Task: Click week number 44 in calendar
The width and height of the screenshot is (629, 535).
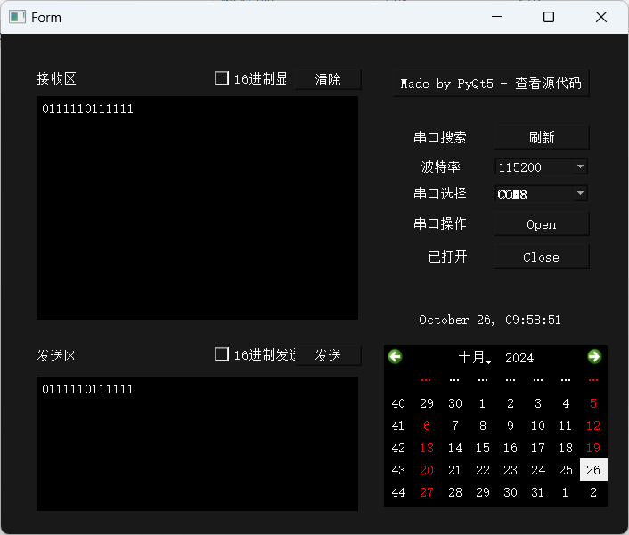Action: point(398,492)
